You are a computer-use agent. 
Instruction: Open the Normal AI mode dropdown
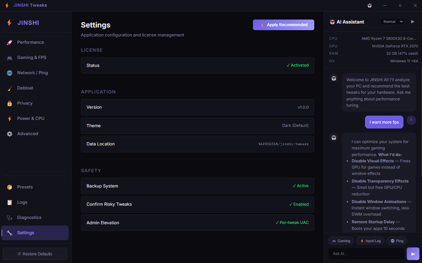(392, 22)
